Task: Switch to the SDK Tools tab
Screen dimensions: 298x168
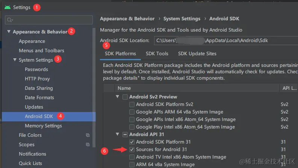Action: tap(157, 54)
